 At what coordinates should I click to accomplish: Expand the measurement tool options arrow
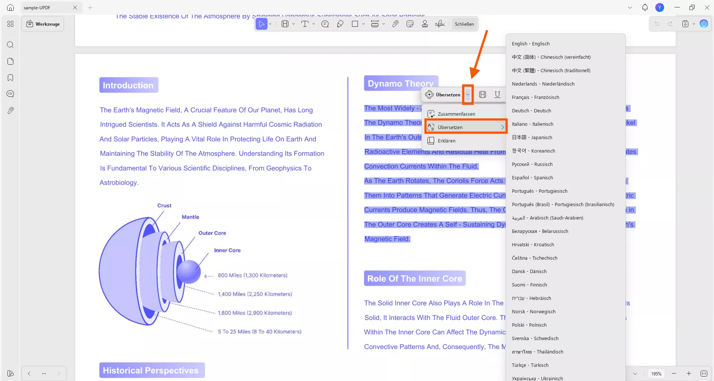[384, 24]
